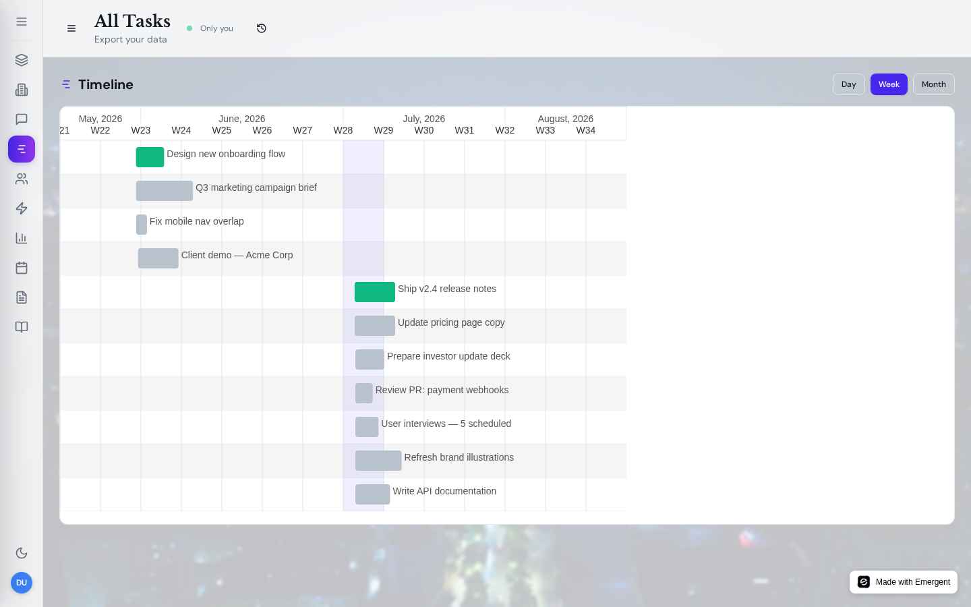Screen dimensions: 971x607
Task: Select the Q3 marketing campaign brief bar
Action: (x=165, y=191)
